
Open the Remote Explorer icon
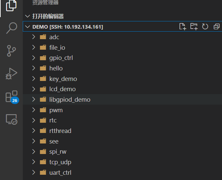pos(11,119)
